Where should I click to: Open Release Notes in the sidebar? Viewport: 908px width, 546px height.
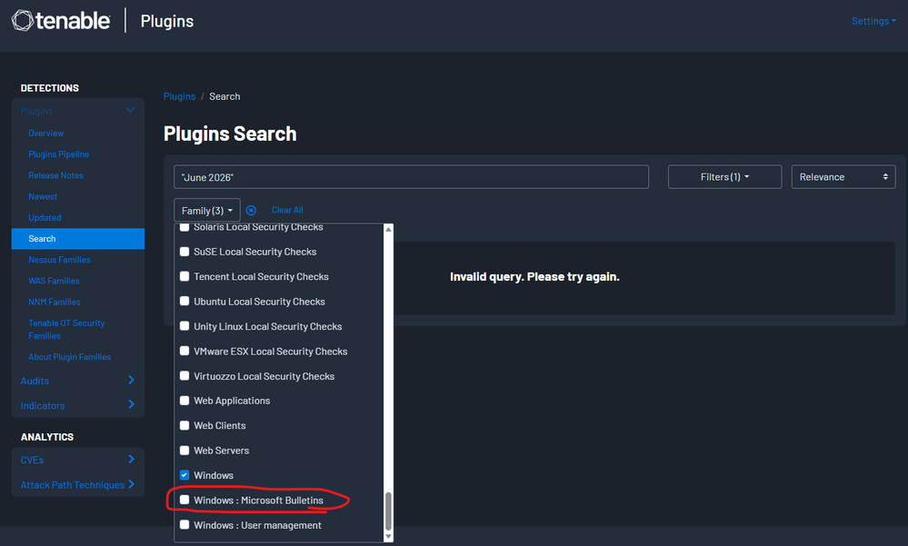coord(55,175)
